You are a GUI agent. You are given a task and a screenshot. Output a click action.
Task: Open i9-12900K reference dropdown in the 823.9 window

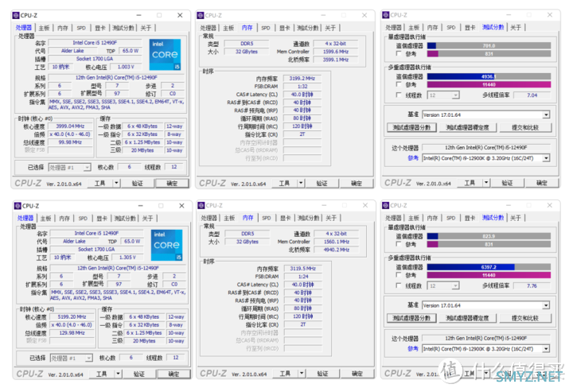pyautogui.click(x=486, y=349)
